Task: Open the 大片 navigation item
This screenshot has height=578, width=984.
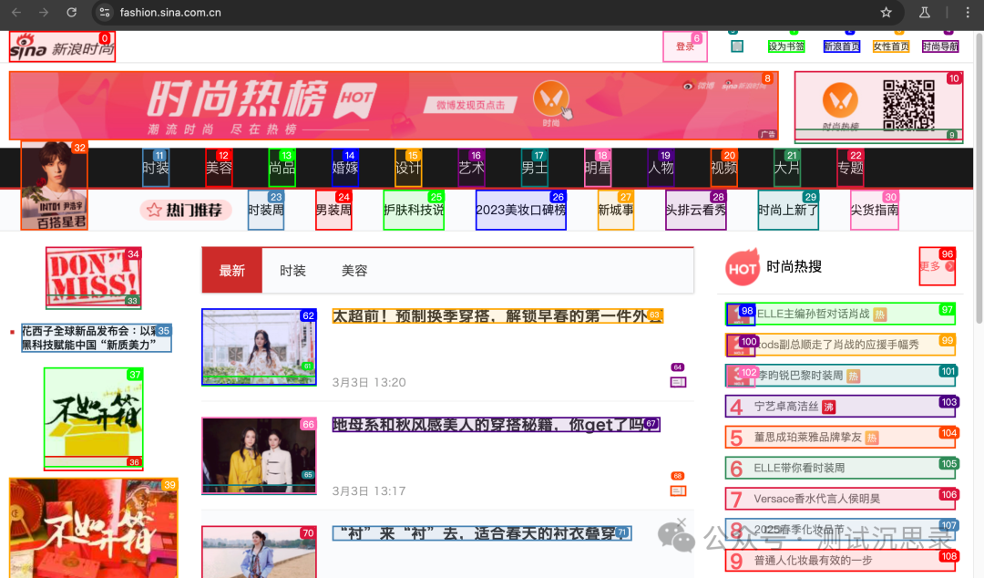Action: (787, 168)
